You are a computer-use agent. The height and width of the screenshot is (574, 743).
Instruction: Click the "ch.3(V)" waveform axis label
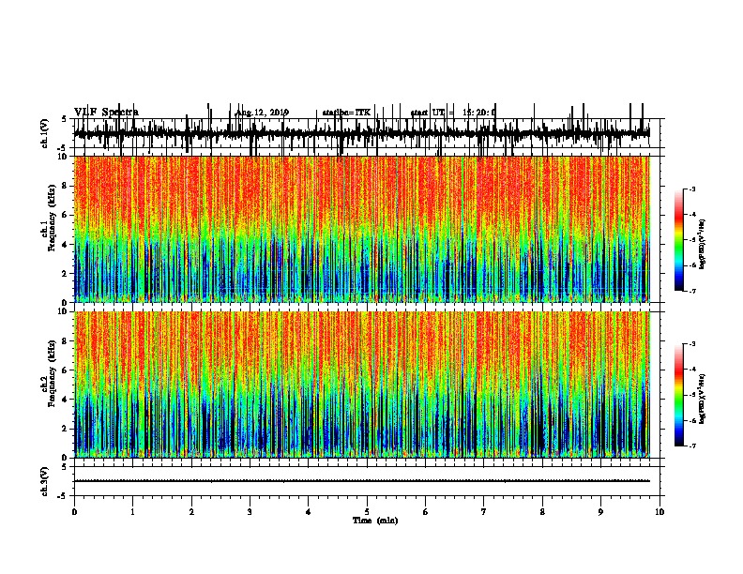click(x=44, y=481)
